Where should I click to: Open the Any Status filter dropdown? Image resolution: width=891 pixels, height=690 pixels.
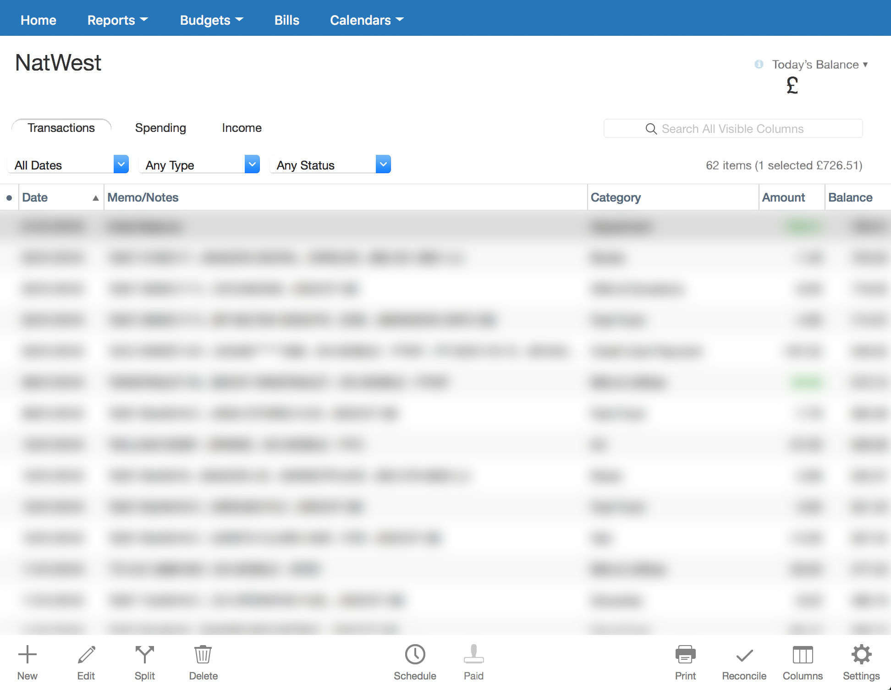pyautogui.click(x=330, y=164)
